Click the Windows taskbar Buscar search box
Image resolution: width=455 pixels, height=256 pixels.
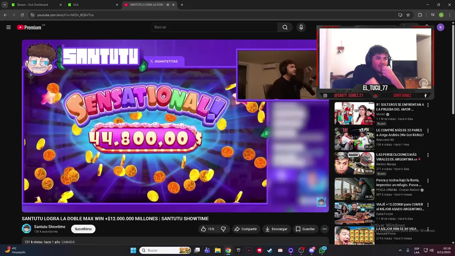[165, 250]
